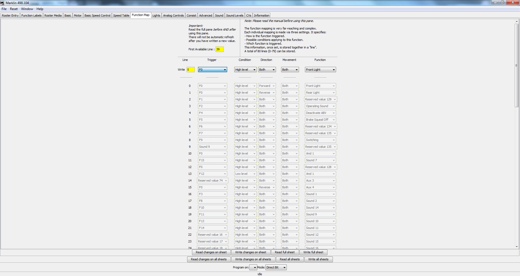Switch to the Lights tab
The width and height of the screenshot is (520, 276).
click(x=156, y=15)
